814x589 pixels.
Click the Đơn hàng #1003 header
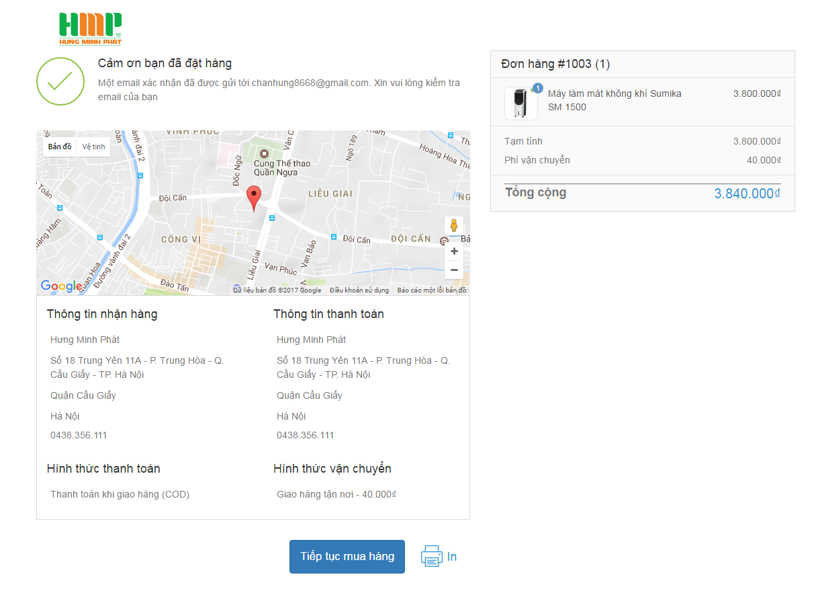point(555,64)
